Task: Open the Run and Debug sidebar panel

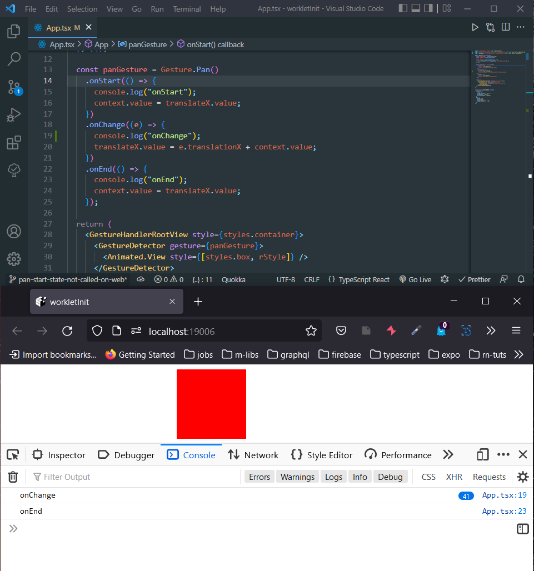Action: (x=13, y=114)
